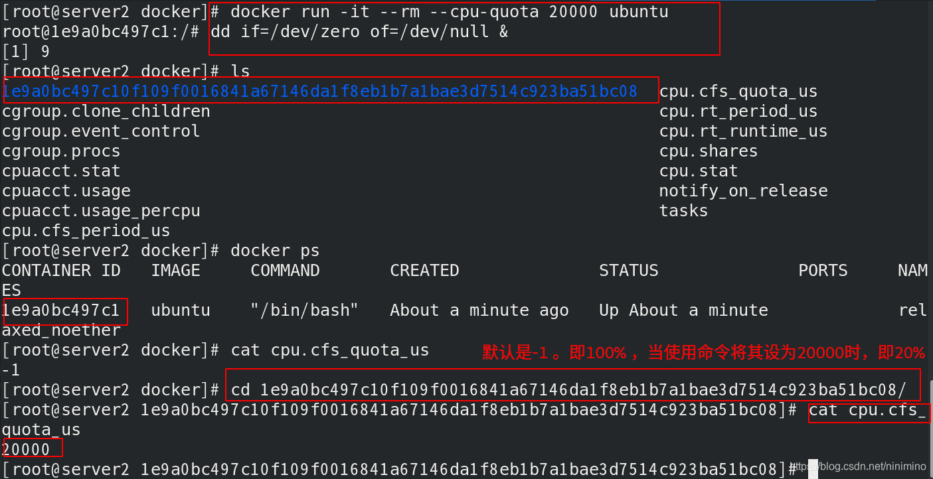Click the docker run --cpu-quota command text
This screenshot has height=479, width=933.
[x=450, y=12]
